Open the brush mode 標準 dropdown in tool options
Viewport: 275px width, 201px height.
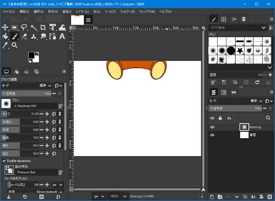click(47, 85)
